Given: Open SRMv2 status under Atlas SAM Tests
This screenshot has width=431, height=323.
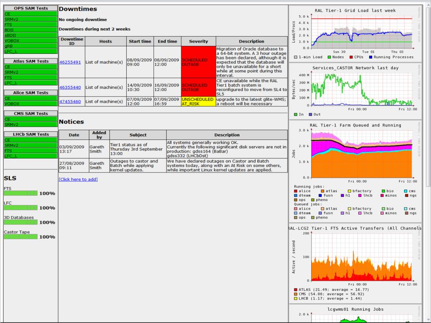Looking at the screenshot, I should pos(30,72).
